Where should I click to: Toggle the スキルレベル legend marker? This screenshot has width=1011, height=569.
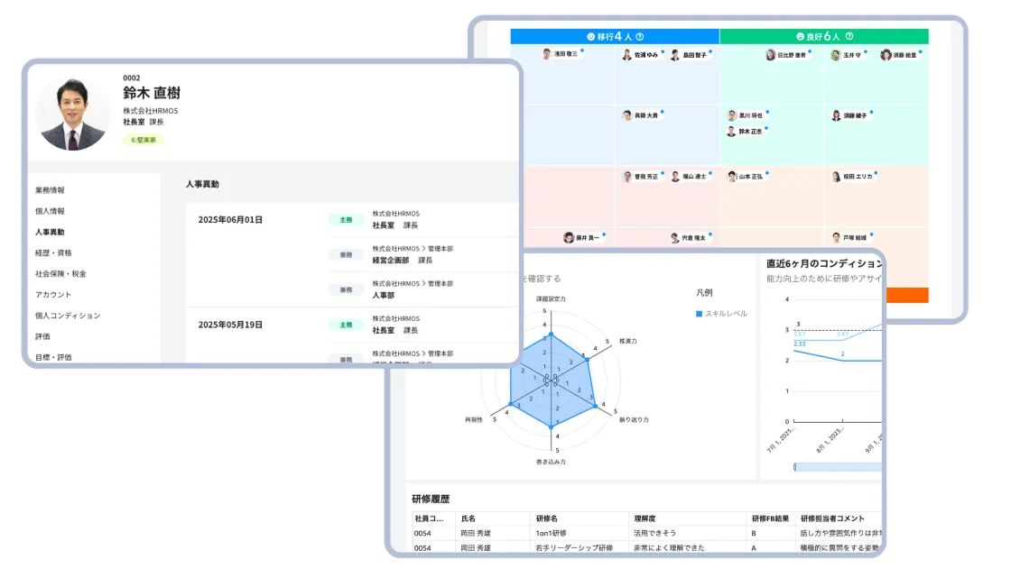pos(699,314)
